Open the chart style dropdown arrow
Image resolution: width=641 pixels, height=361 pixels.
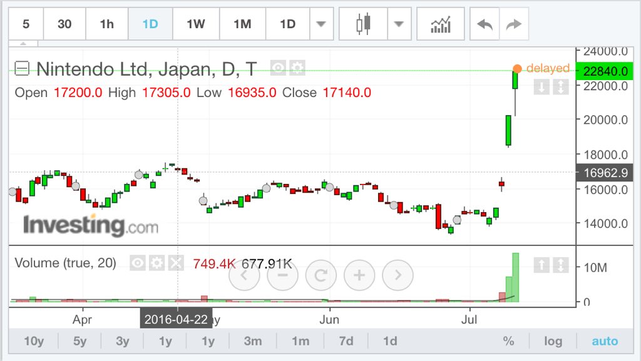399,24
